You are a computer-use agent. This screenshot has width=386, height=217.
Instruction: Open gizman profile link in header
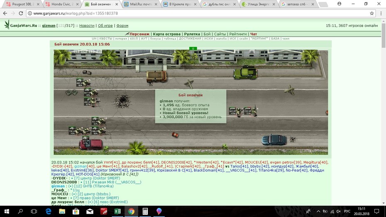click(49, 26)
